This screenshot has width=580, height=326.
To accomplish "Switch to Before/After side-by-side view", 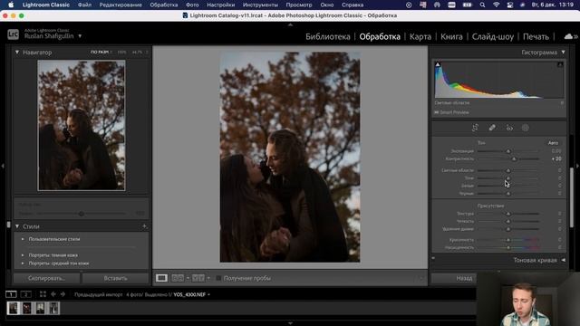I will [x=178, y=278].
